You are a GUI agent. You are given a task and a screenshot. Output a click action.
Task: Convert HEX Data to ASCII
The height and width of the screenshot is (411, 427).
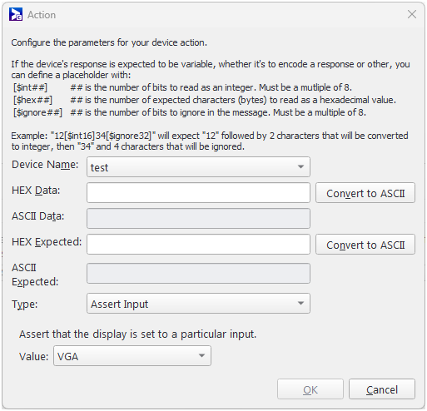[365, 193]
